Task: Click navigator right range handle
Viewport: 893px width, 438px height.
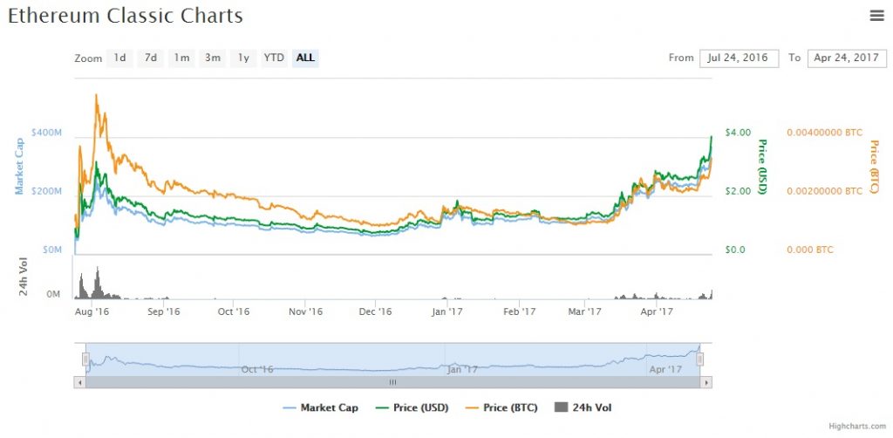Action: [700, 359]
